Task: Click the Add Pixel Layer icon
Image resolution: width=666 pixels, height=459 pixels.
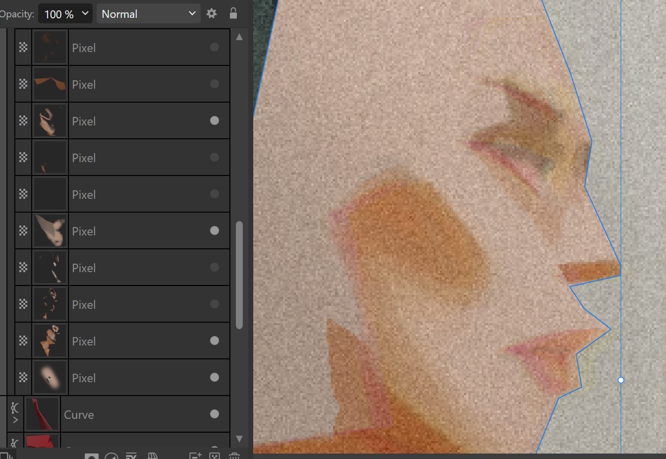Action: click(x=215, y=456)
